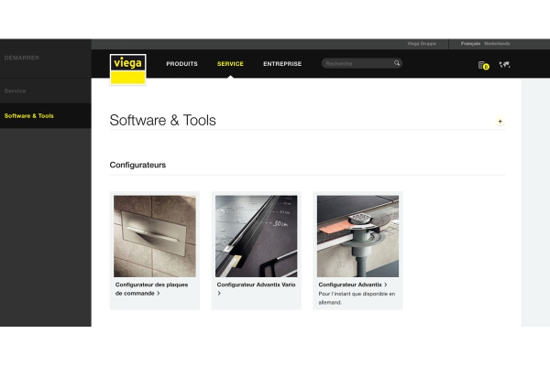Select DÉMARRER in the sidebar
Viewport: 550px width, 366px height.
pos(22,58)
